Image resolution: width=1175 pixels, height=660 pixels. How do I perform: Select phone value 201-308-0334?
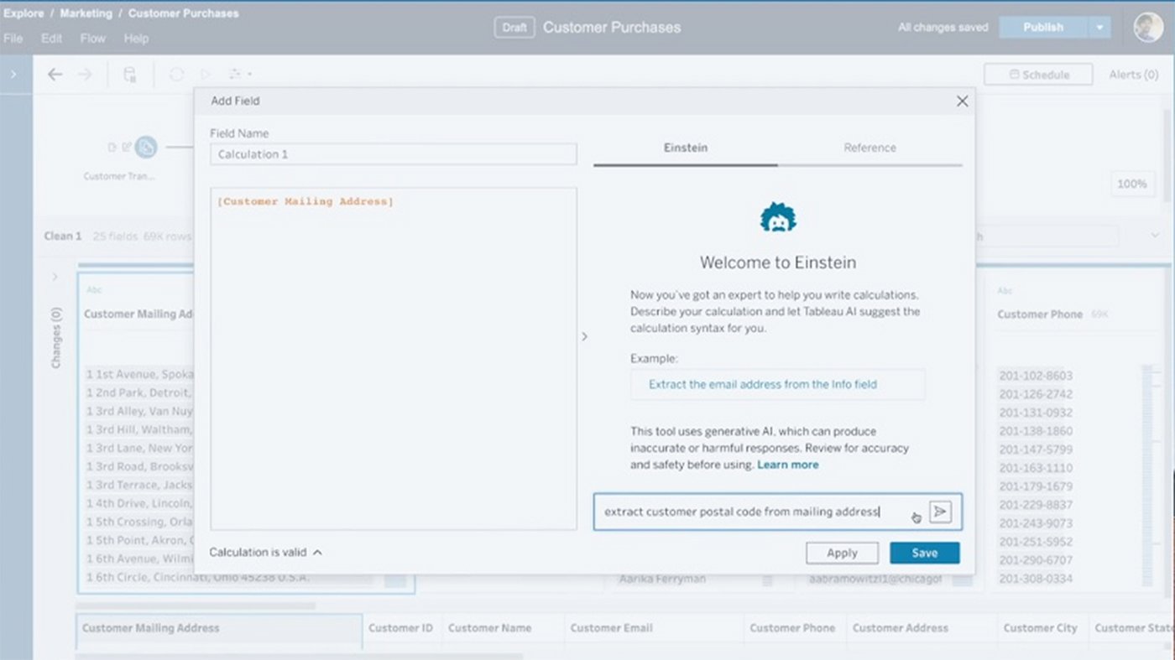pyautogui.click(x=1036, y=579)
